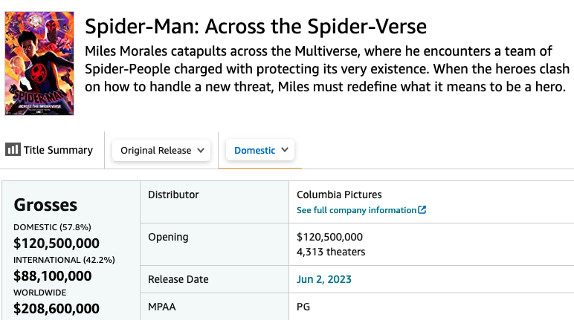This screenshot has height=320, width=574.
Task: Click the Spider-Man: Across the Spider-Verse title heading
Action: [256, 27]
